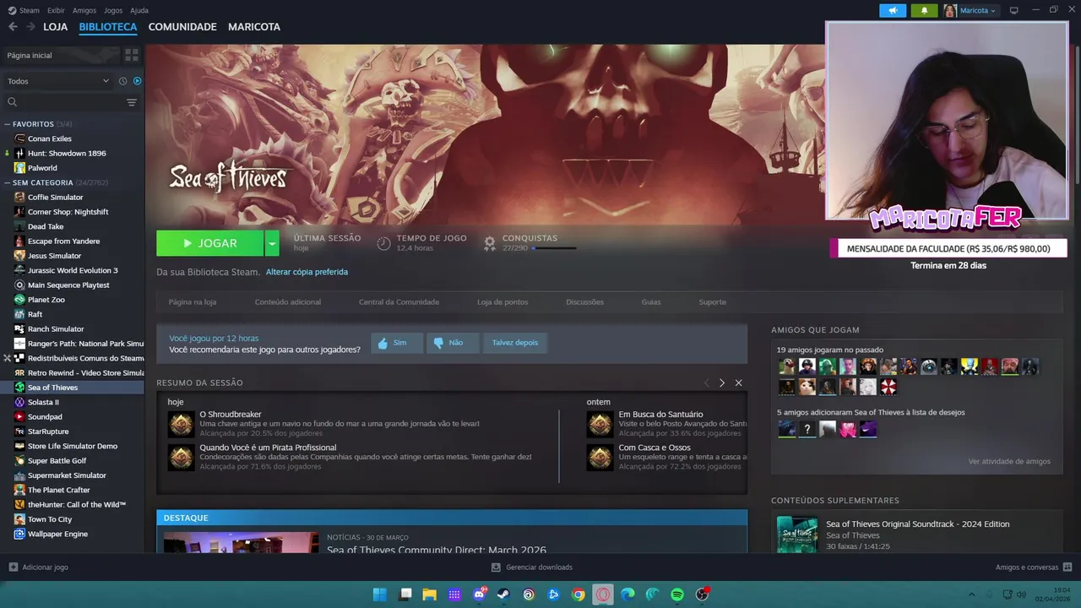
Task: Go forward with the right arrow
Action: tap(30, 27)
